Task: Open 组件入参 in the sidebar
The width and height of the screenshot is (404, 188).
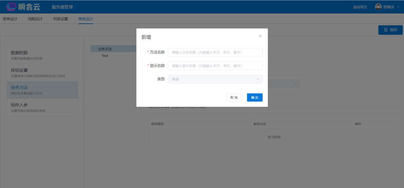Action: pos(42,107)
